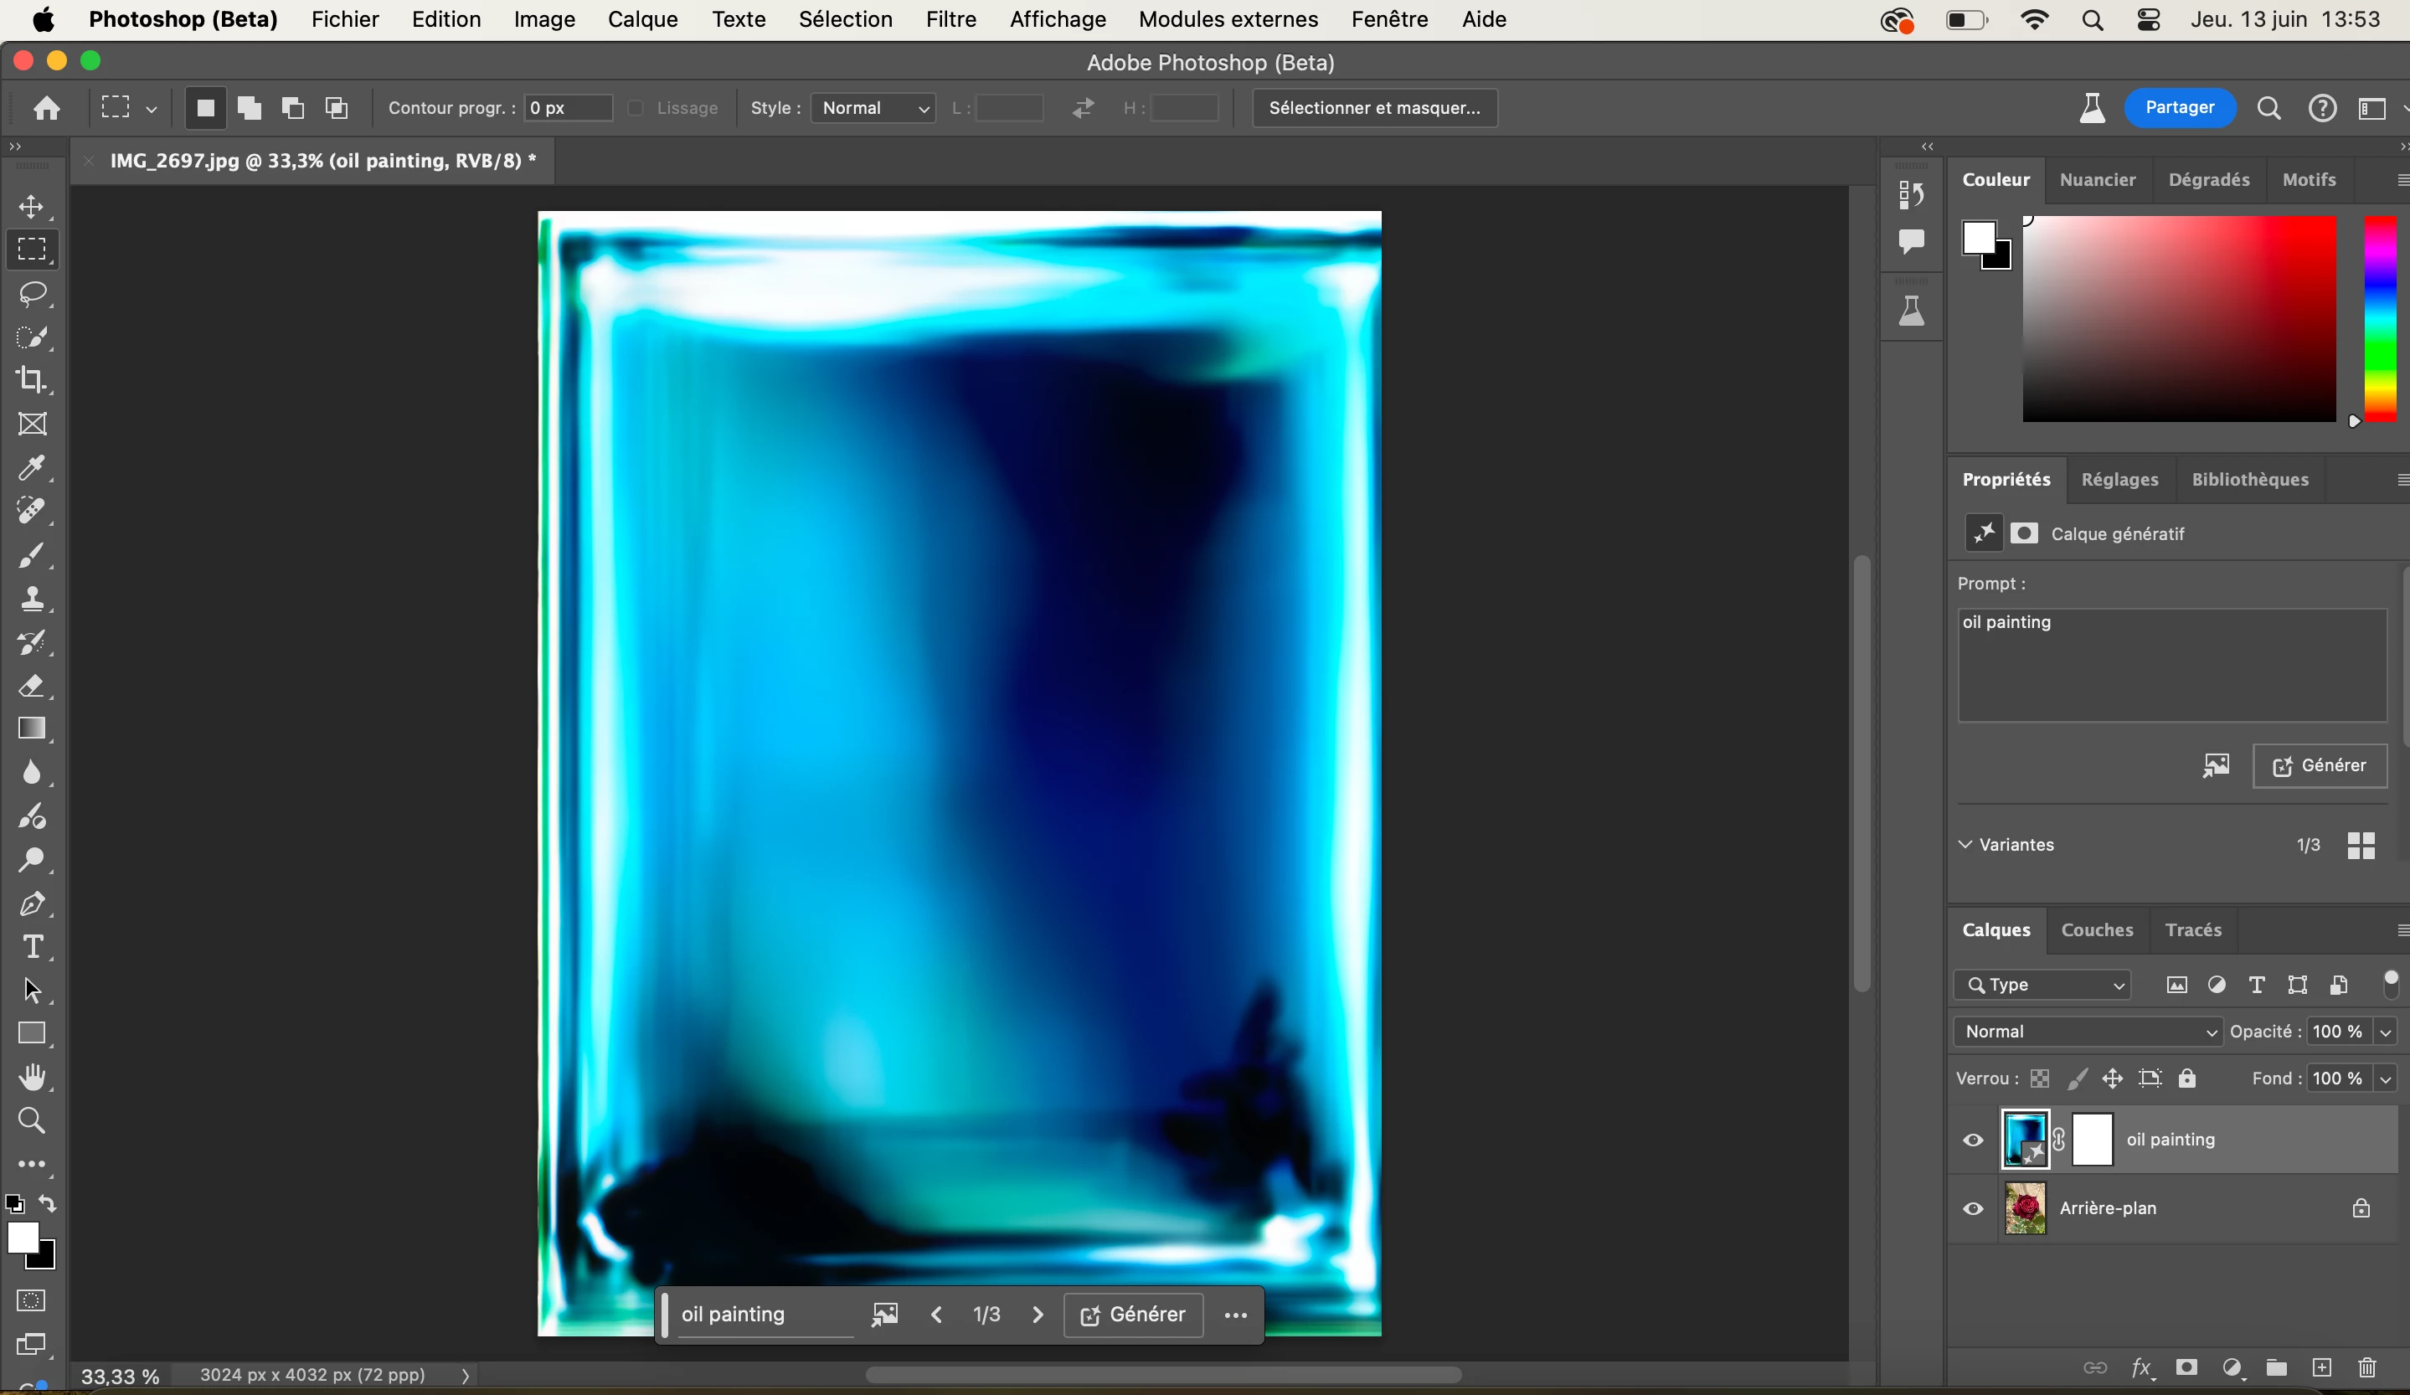Select the Hand tool
Screen dimensions: 2410x1395
[x=33, y=1078]
